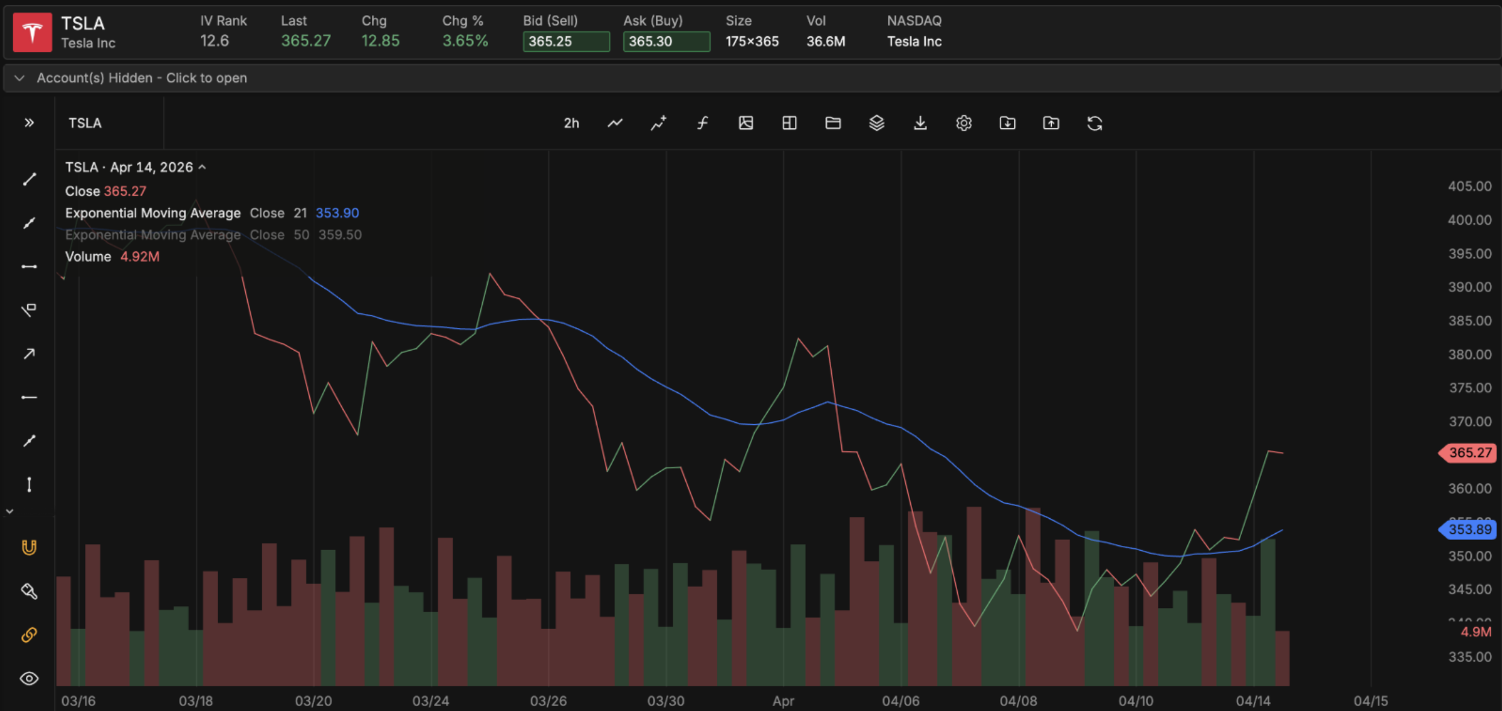Click the TSLA chart symbol tab
Screen dimensions: 1502x711
point(85,123)
